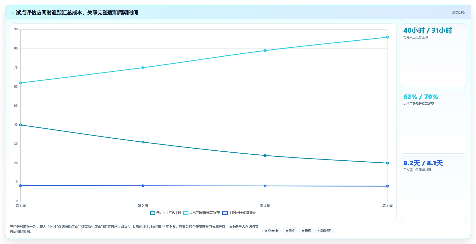The height and width of the screenshot is (244, 476).
Task: Select the week 2 point at 31 on the teal line
Action: point(143,142)
